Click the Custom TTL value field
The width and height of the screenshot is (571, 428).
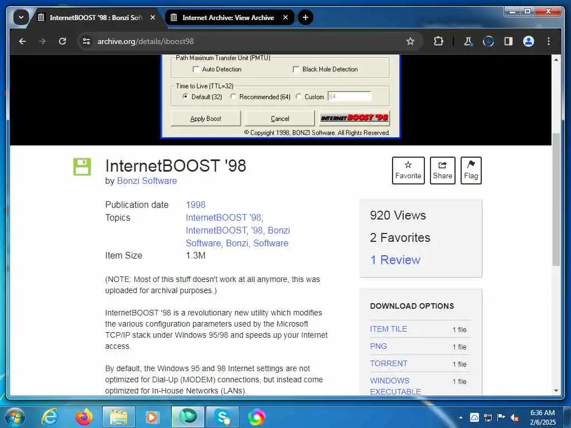pos(349,96)
